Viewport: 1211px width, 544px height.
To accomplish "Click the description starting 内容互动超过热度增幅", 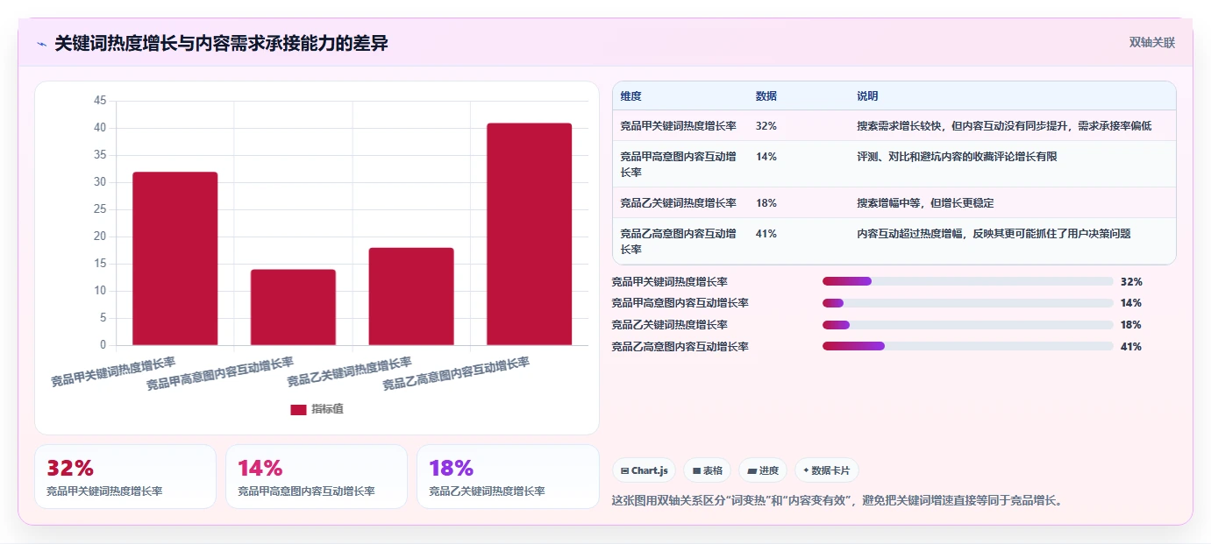I will (x=994, y=234).
